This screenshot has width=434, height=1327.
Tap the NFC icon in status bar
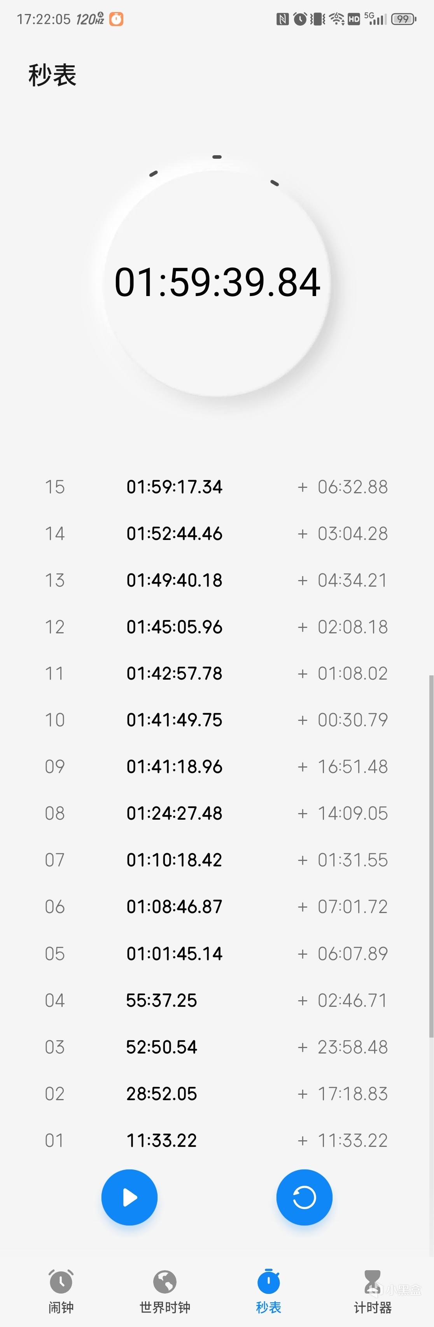282,19
